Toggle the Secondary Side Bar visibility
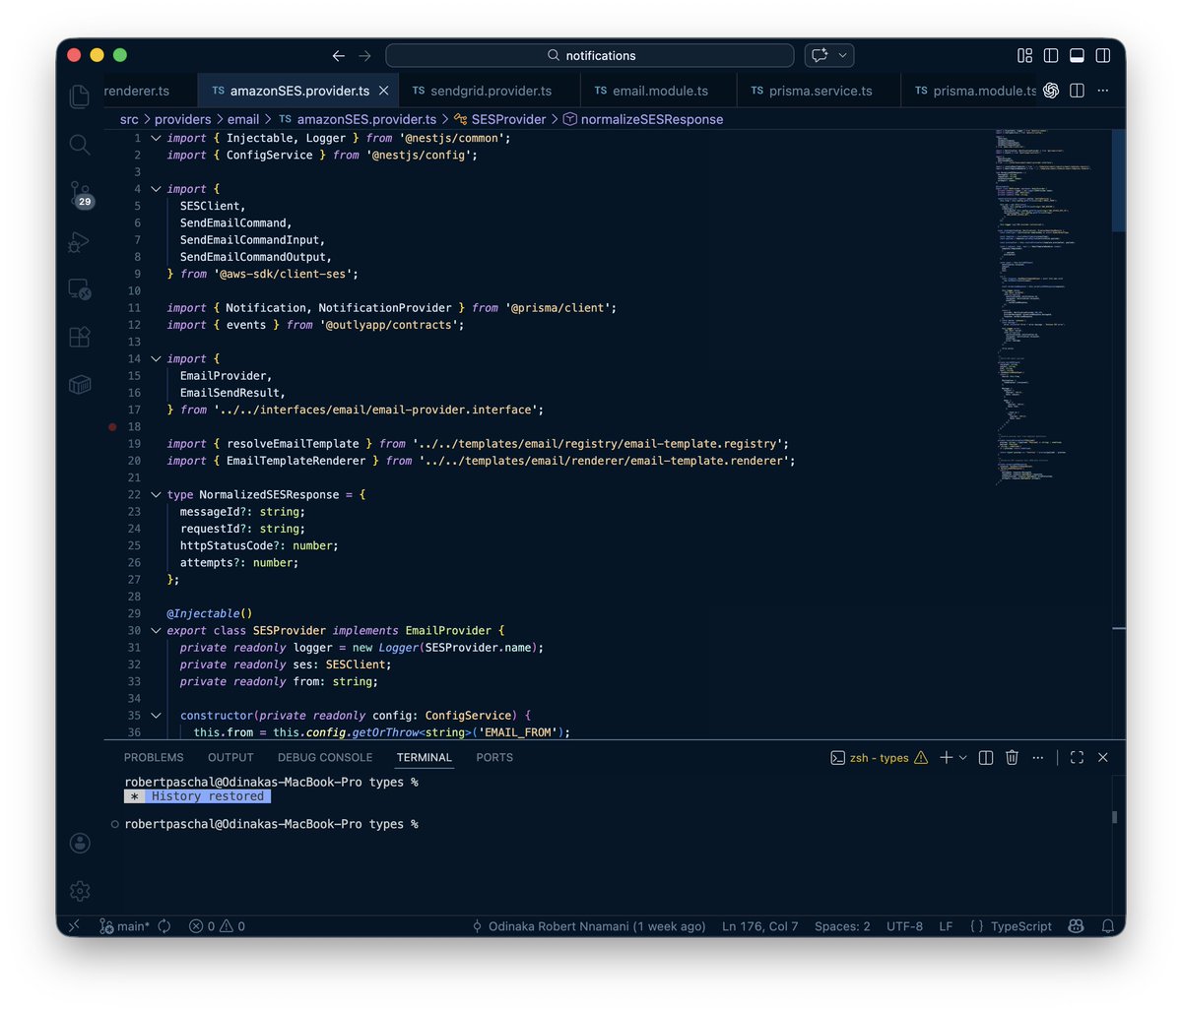The image size is (1182, 1011). coord(1104,56)
